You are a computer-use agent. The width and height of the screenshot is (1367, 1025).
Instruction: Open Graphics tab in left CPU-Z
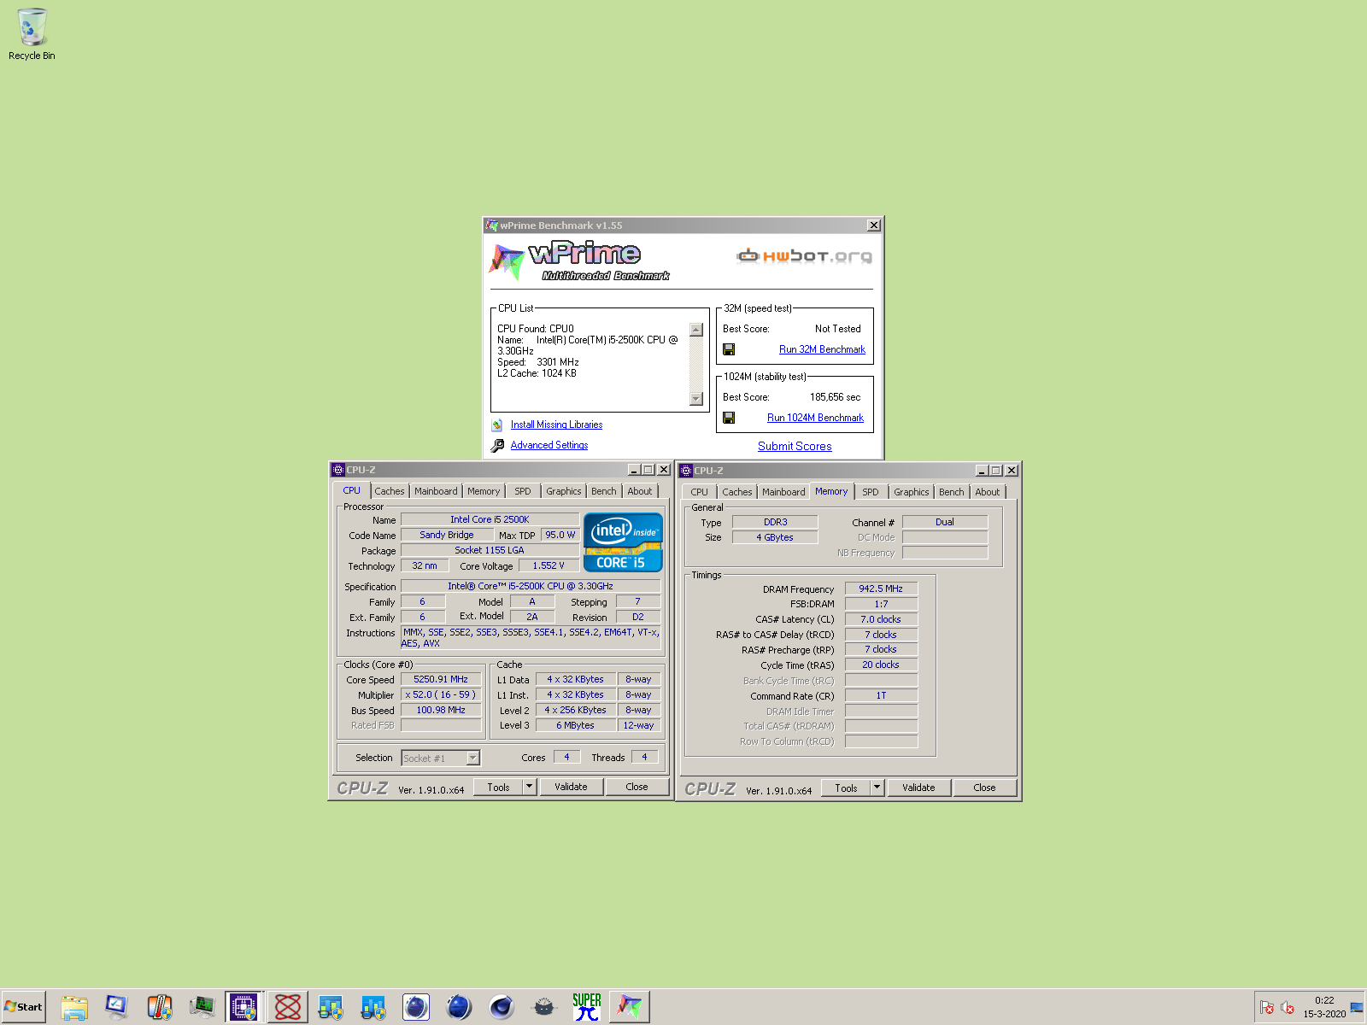pyautogui.click(x=564, y=491)
